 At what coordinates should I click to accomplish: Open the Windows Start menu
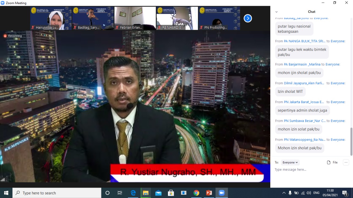tap(6, 193)
